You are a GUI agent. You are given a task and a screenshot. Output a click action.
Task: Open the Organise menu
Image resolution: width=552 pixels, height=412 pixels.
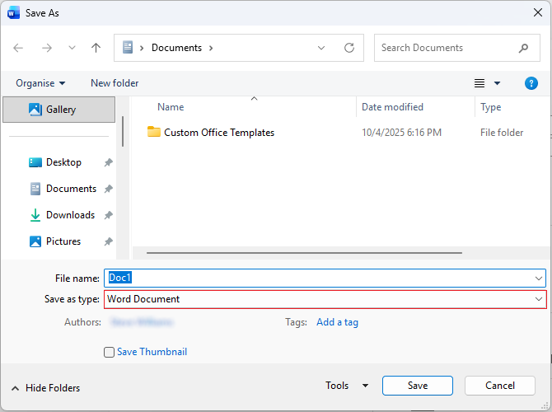click(x=40, y=83)
